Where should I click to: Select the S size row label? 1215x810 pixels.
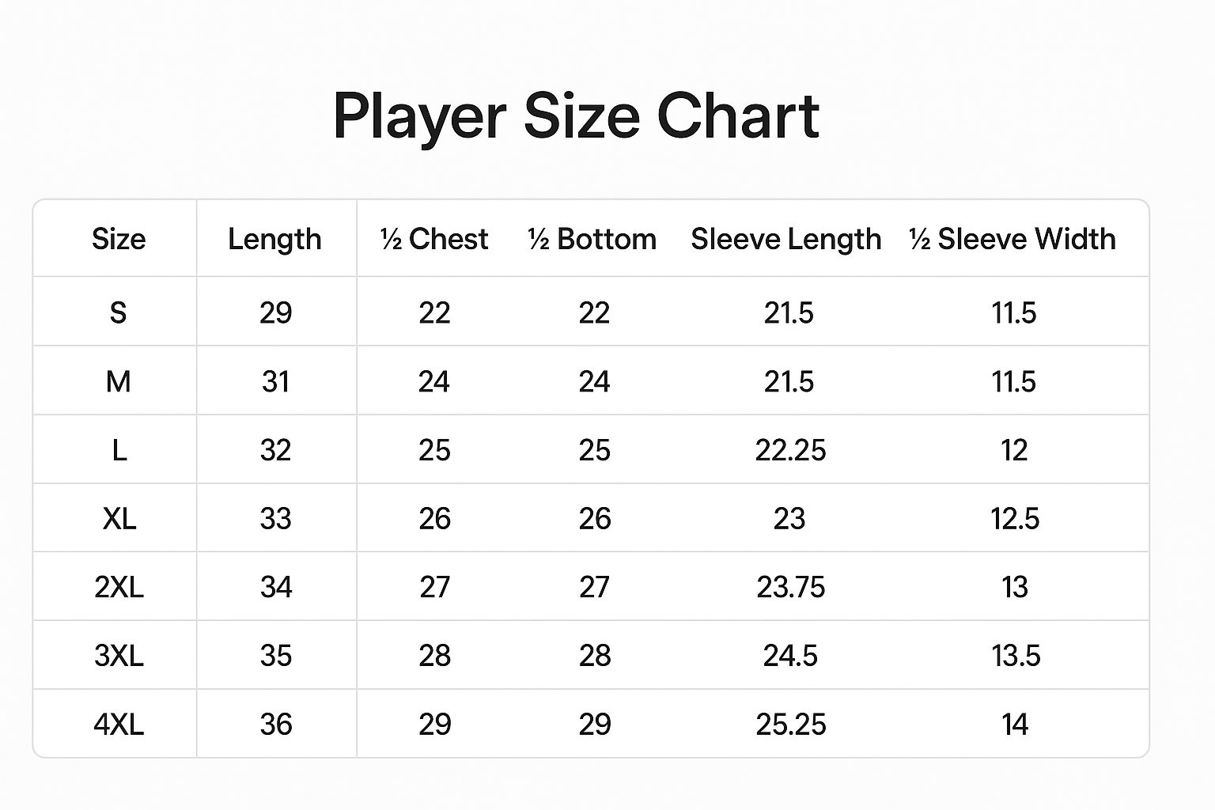coord(118,313)
